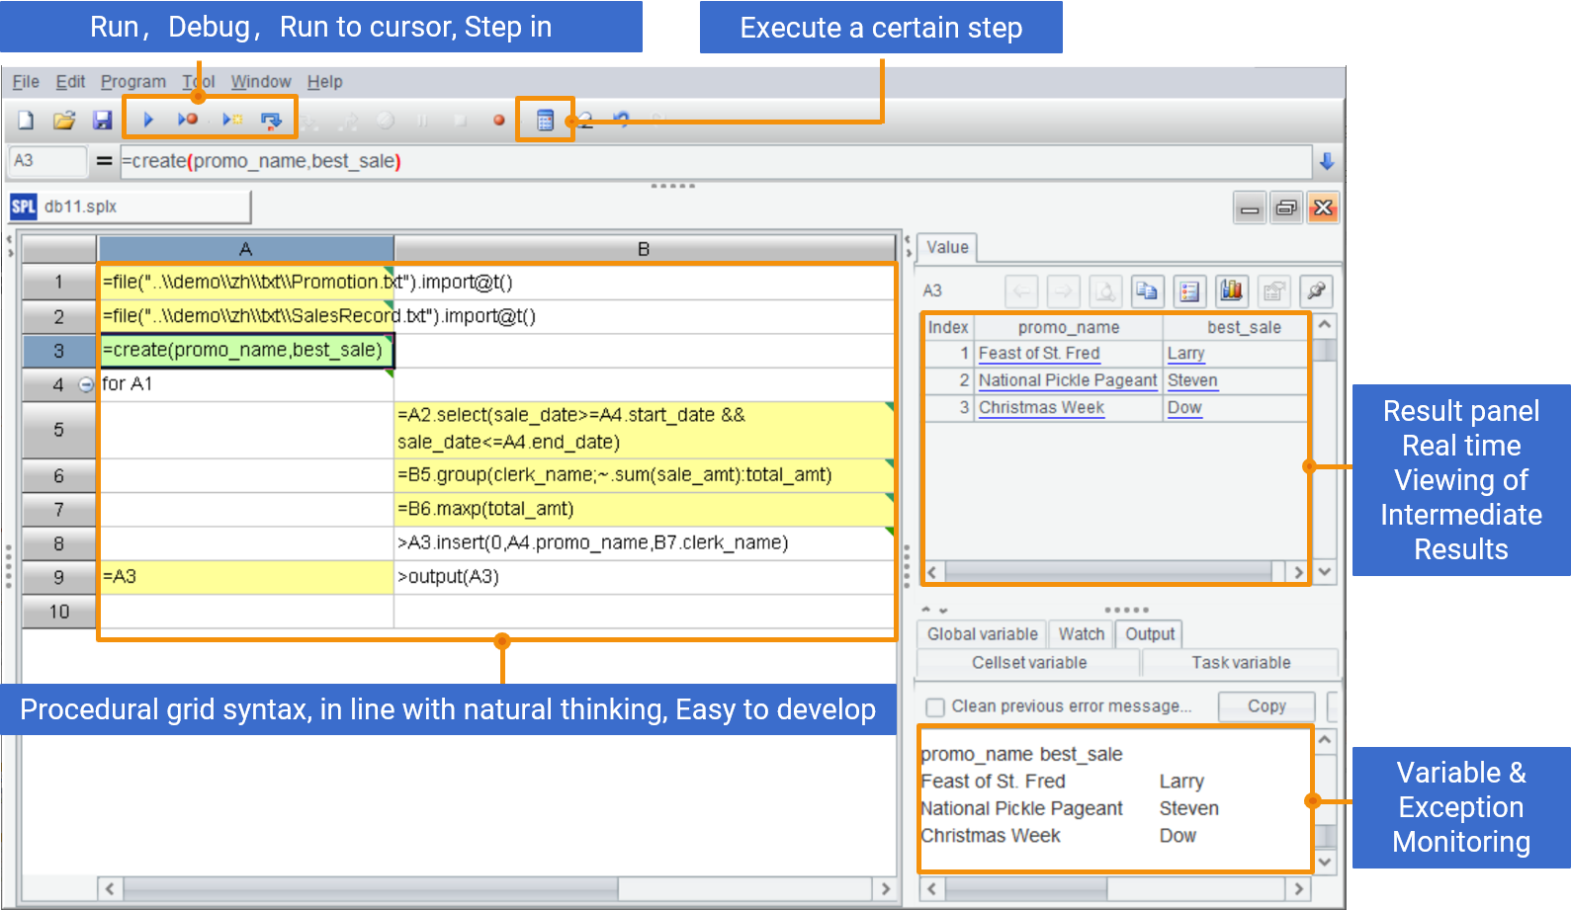Click the list properties icon in Value panel
Viewport: 1571px width, 910px height.
pyautogui.click(x=1189, y=291)
